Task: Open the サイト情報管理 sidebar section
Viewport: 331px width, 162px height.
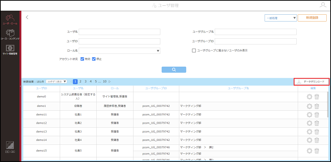Action: coord(10,50)
